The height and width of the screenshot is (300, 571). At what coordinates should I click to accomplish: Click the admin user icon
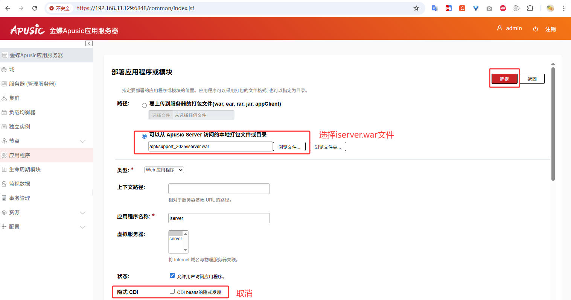500,28
